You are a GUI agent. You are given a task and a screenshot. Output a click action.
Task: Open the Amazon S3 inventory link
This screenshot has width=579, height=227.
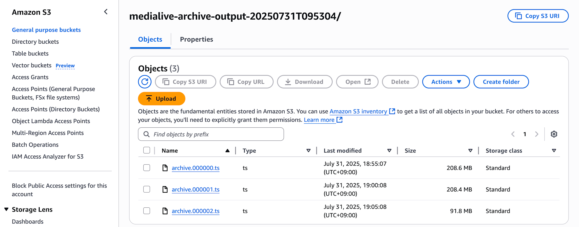[358, 111]
